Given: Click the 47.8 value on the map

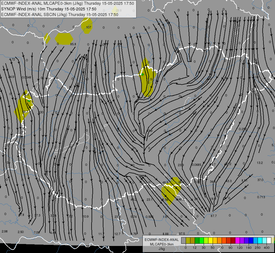Looking at the screenshot, I should (x=21, y=215).
